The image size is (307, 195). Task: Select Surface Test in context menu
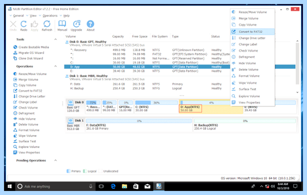[253, 89]
